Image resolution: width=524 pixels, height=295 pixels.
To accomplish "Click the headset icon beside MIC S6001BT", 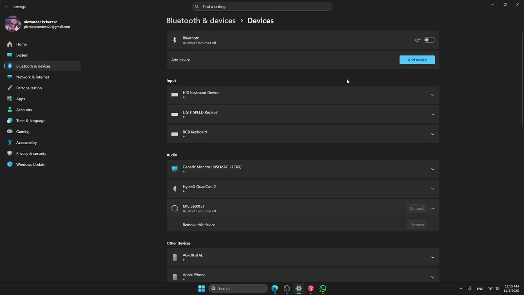I will point(174,209).
